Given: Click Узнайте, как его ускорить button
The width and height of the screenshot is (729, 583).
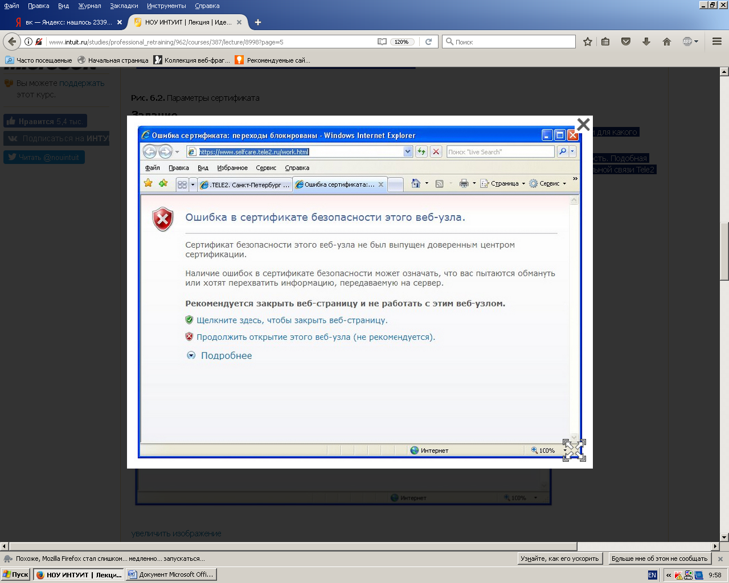Looking at the screenshot, I should [559, 559].
